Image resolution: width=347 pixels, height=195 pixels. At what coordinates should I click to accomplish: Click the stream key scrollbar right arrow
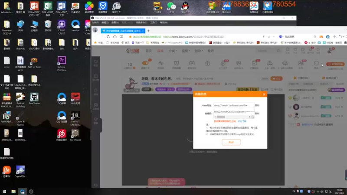coord(250,117)
